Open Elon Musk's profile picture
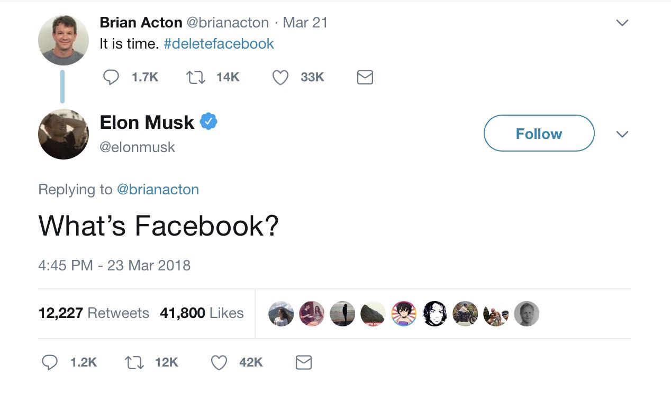The width and height of the screenshot is (671, 394). [x=64, y=134]
